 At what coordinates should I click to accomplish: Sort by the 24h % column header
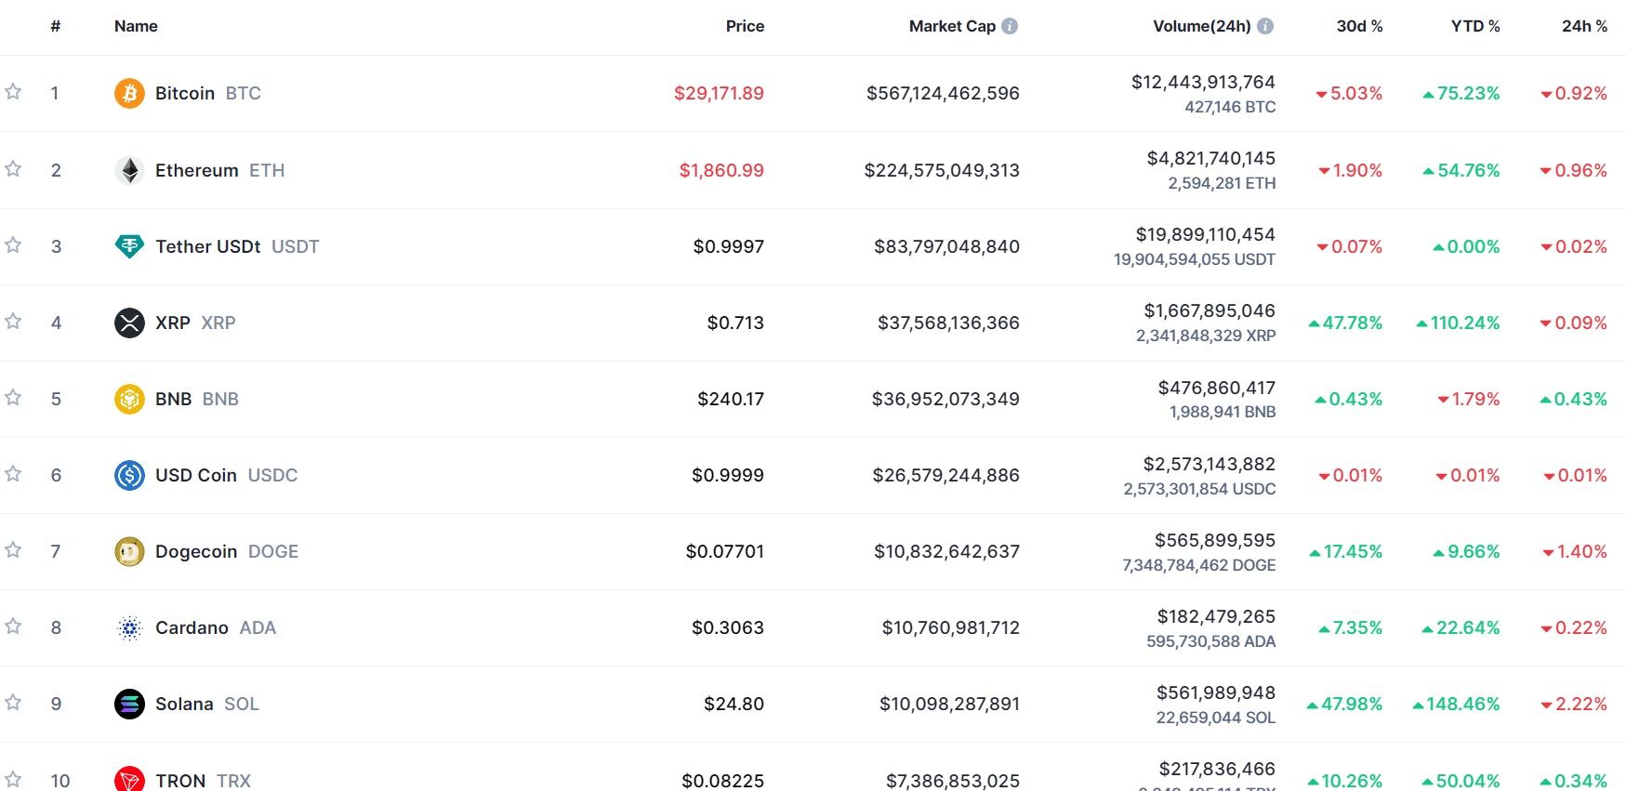[x=1584, y=26]
